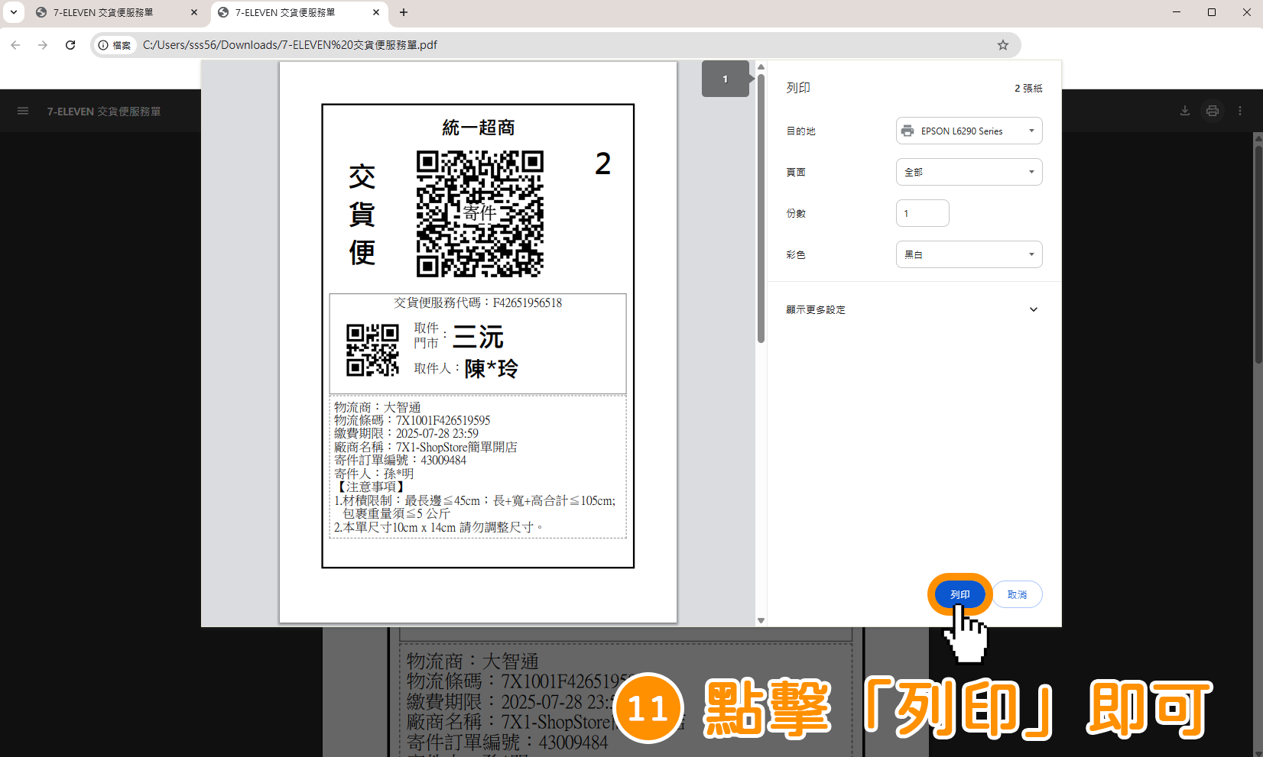Open the 彩色 黑白 color dropdown
1263x757 pixels.
[969, 254]
